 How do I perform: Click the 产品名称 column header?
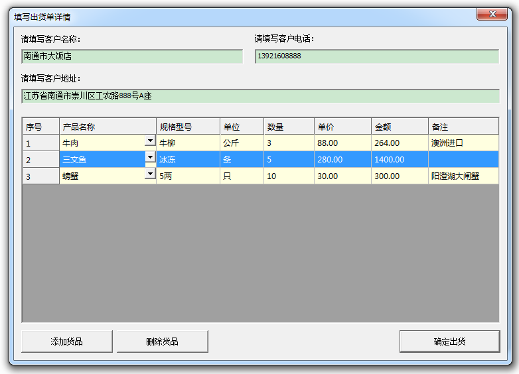click(108, 127)
